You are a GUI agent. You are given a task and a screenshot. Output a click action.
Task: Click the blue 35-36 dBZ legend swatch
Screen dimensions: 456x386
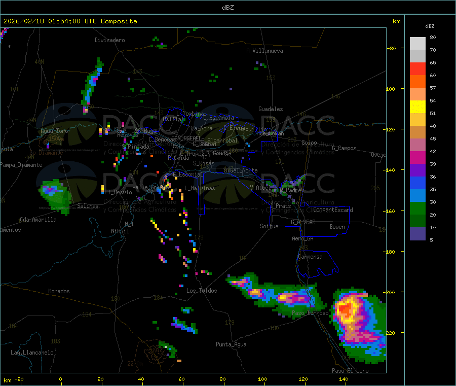pos(417,183)
